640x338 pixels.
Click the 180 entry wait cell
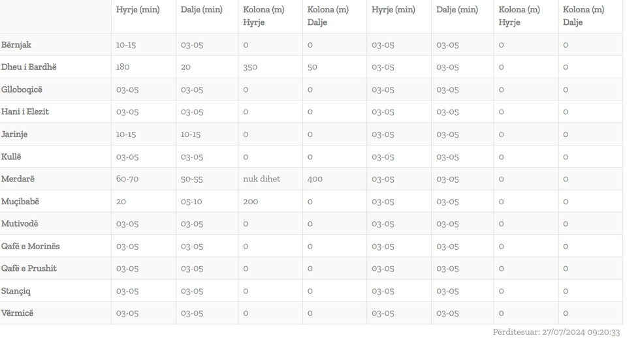point(123,67)
